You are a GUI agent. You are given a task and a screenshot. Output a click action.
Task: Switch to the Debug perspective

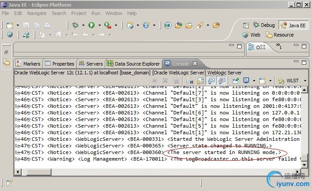pyautogui.click(x=264, y=25)
